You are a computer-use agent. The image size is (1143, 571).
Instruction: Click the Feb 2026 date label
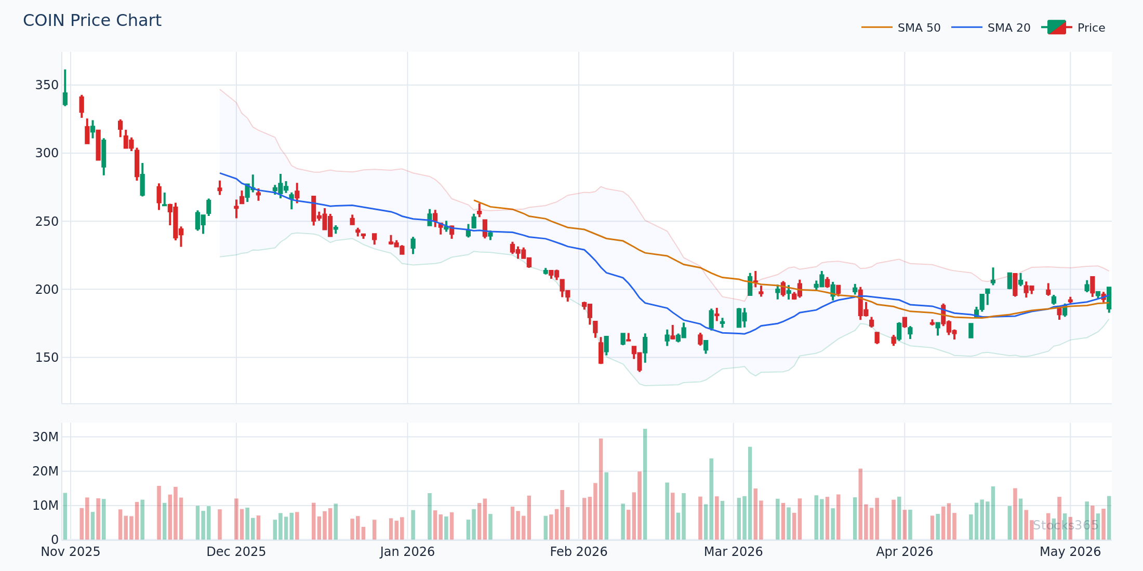pyautogui.click(x=579, y=552)
